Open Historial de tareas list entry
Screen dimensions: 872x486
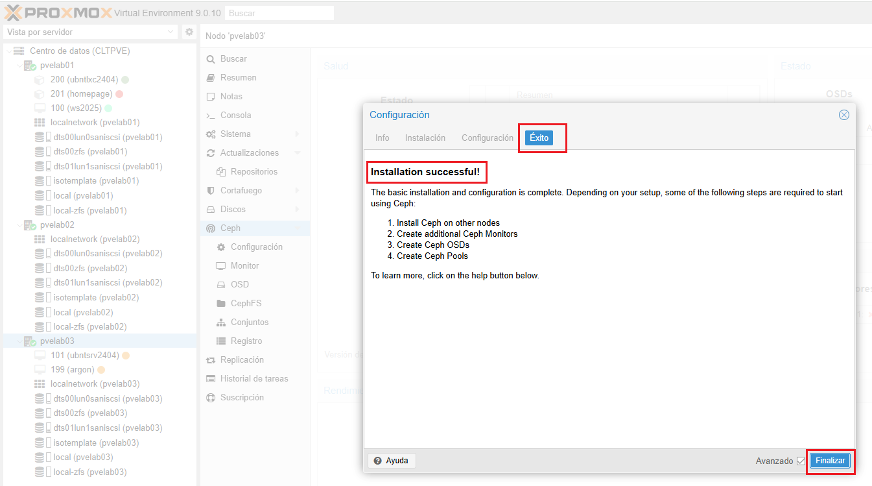point(253,379)
